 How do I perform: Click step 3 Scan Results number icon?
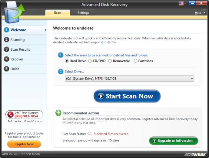click(x=6, y=49)
